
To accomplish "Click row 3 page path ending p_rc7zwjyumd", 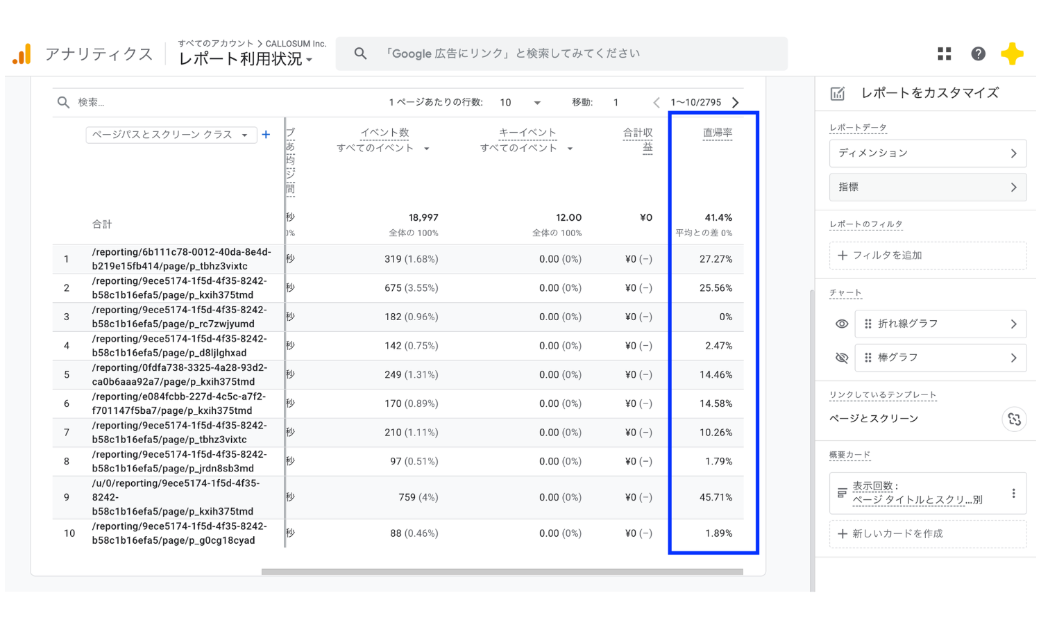I will (179, 317).
